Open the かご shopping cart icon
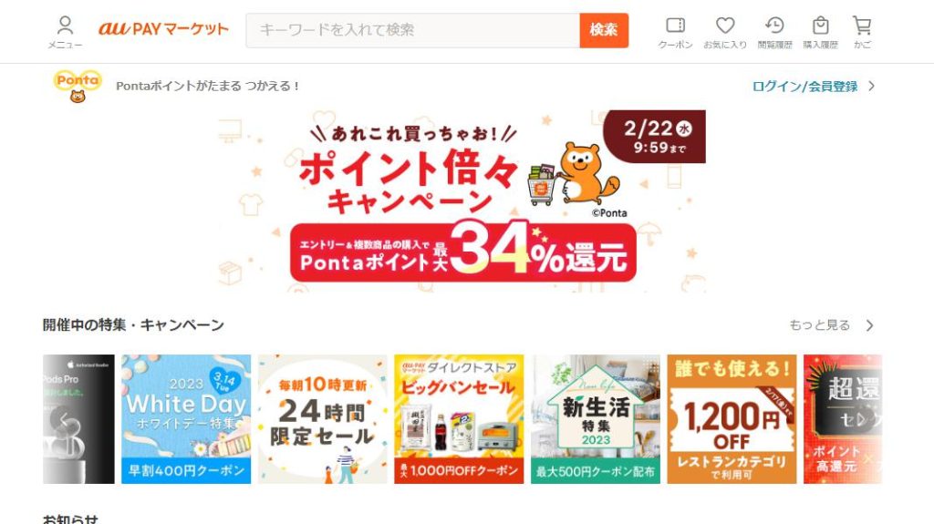This screenshot has width=934, height=524. point(862,32)
